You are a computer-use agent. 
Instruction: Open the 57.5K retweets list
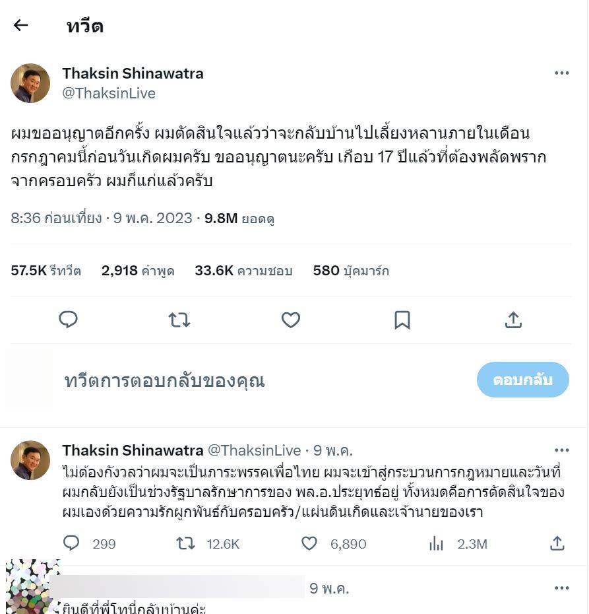pyautogui.click(x=46, y=271)
